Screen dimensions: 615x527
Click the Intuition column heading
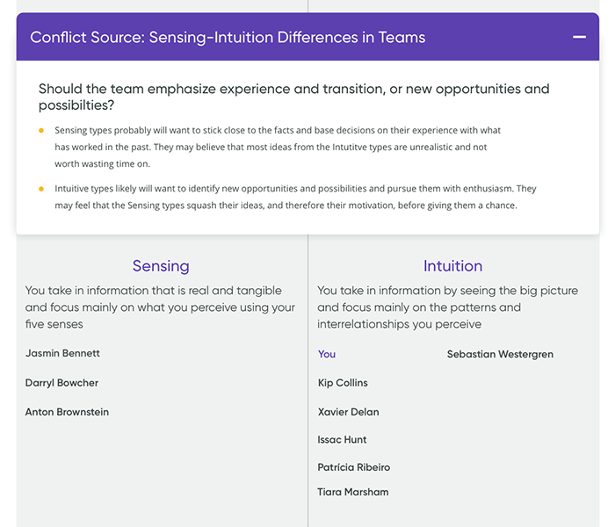(452, 265)
